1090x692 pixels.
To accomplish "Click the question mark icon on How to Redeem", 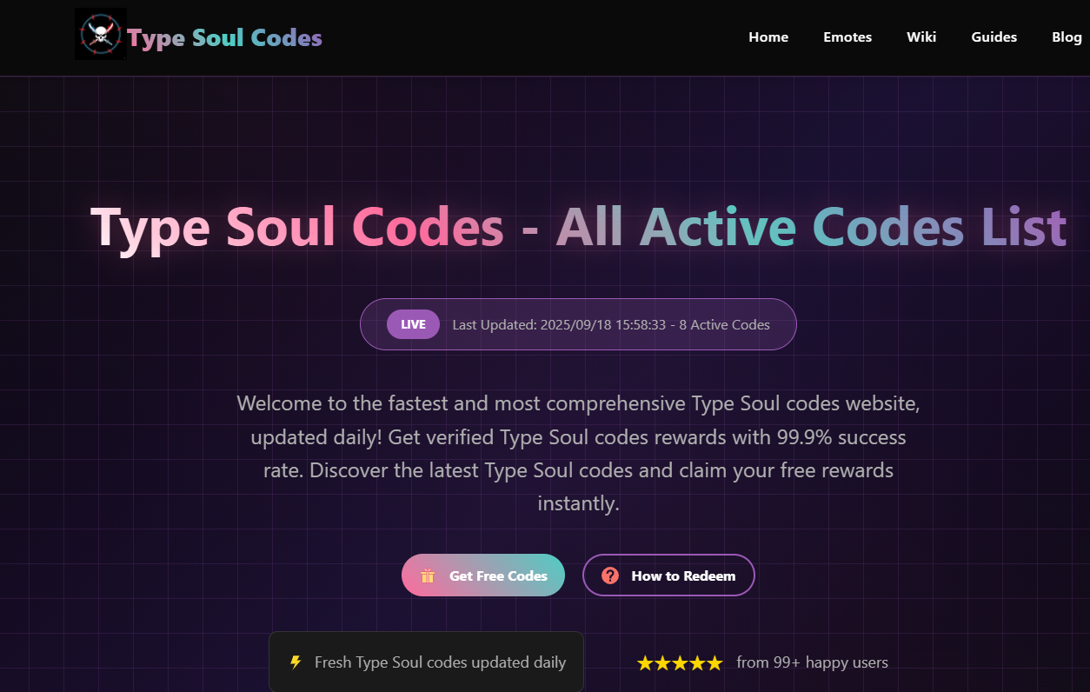I will [610, 576].
